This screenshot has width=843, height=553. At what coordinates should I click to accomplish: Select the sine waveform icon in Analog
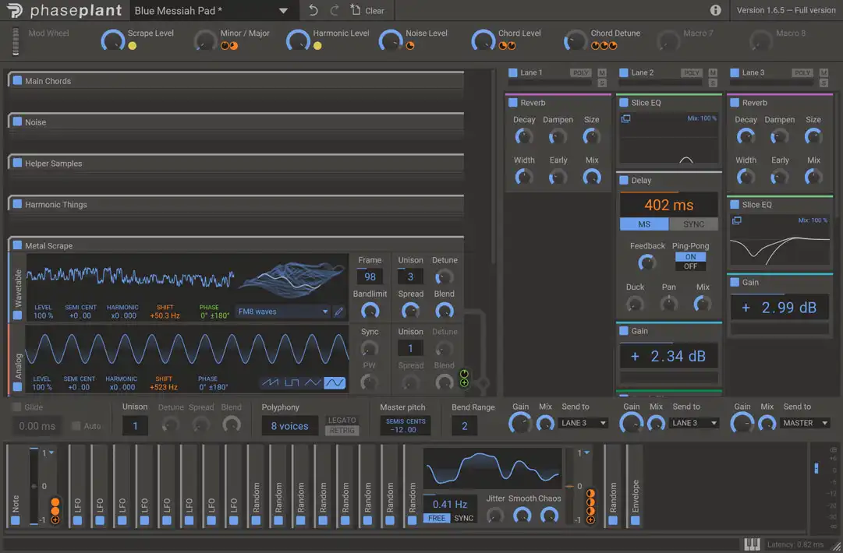[335, 382]
